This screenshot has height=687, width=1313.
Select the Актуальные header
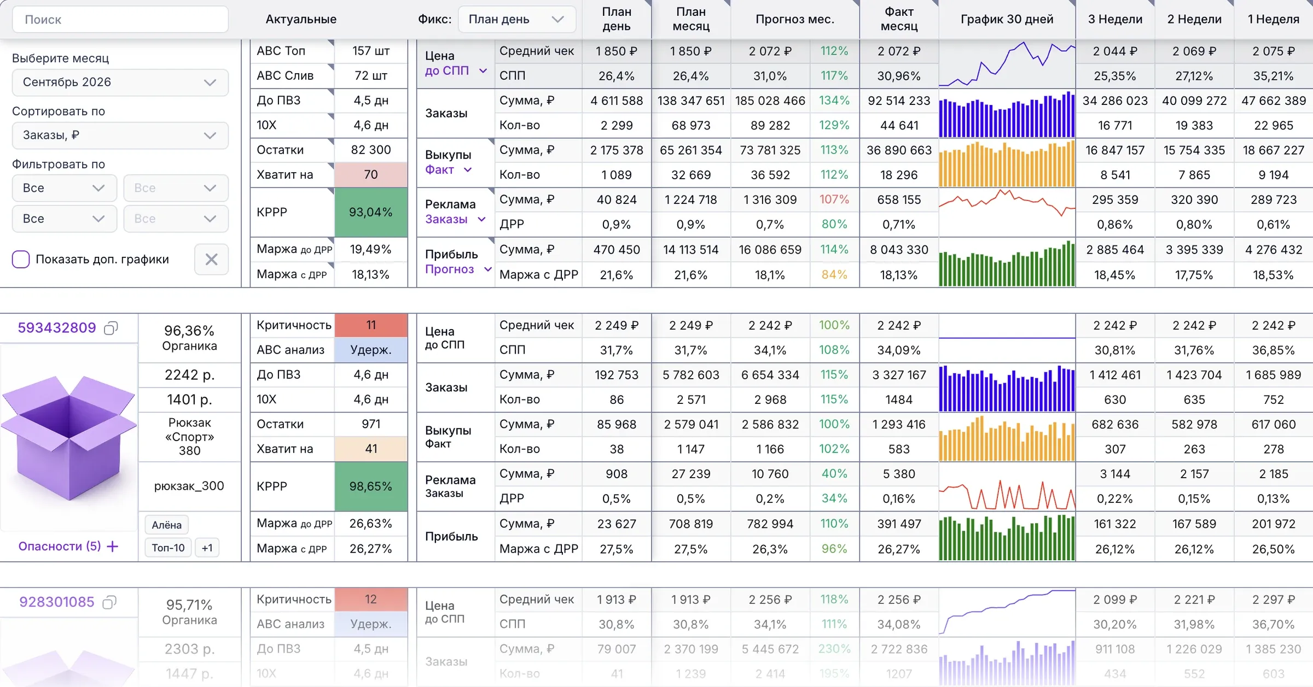coord(301,19)
